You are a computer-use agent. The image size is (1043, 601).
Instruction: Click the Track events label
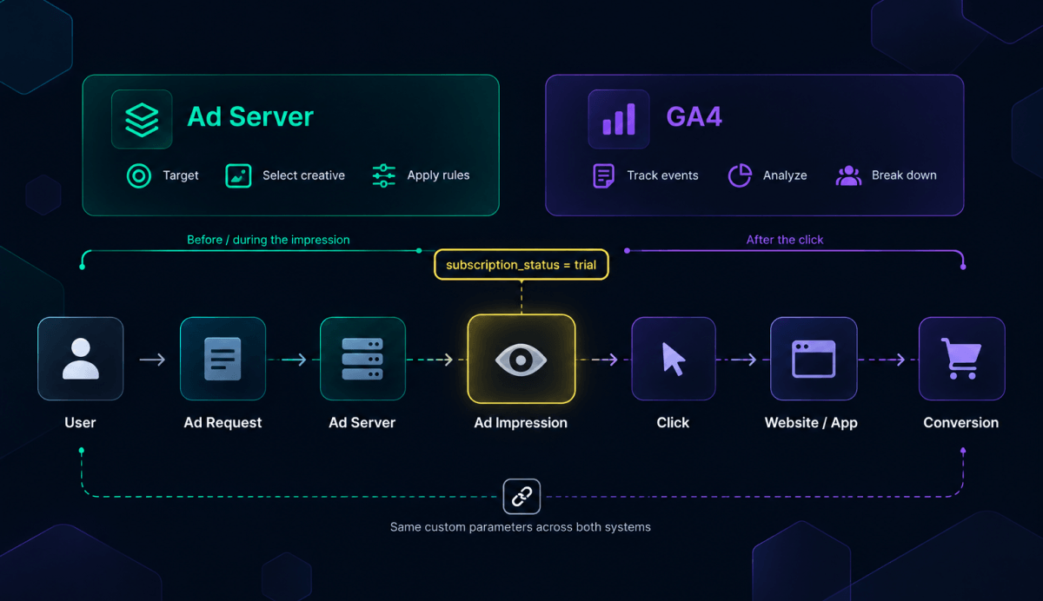coord(662,175)
